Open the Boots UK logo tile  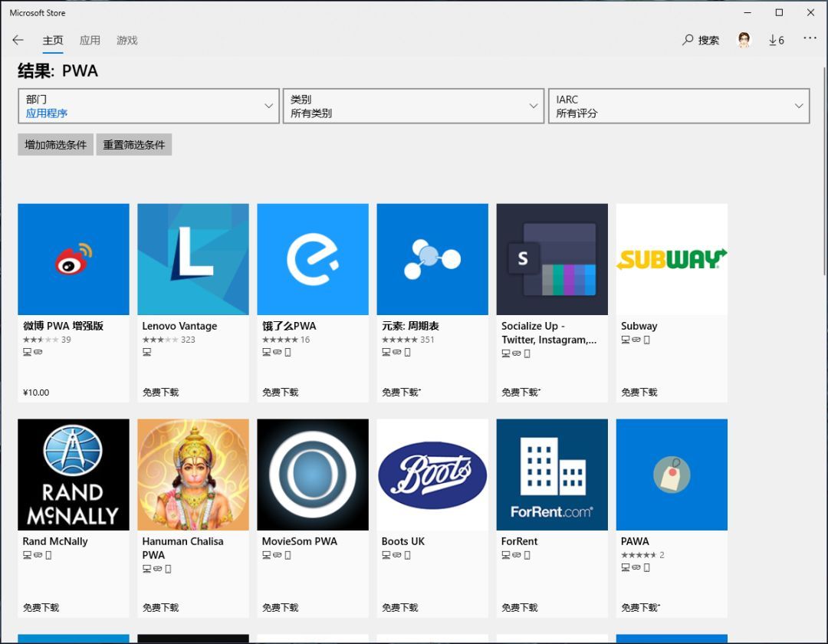coord(432,475)
